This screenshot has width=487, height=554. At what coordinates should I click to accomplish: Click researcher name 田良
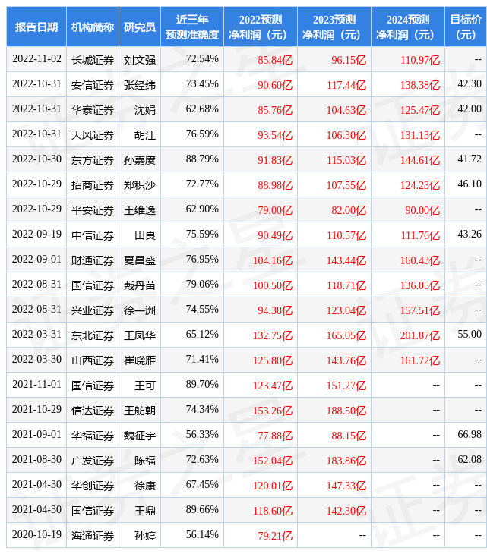144,235
